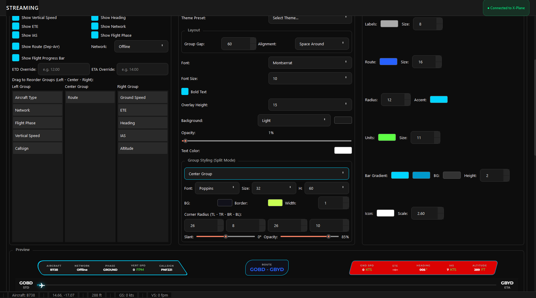Enable the Show Vertical Speed checkbox
The width and height of the screenshot is (536, 298).
(16, 17)
